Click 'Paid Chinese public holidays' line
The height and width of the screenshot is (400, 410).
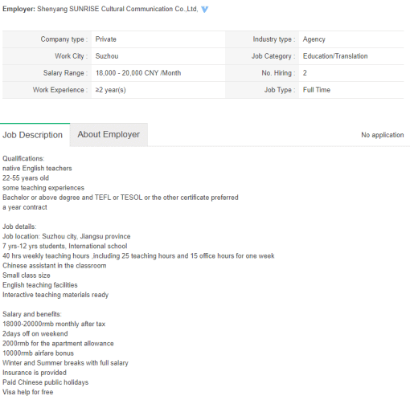[x=46, y=382]
